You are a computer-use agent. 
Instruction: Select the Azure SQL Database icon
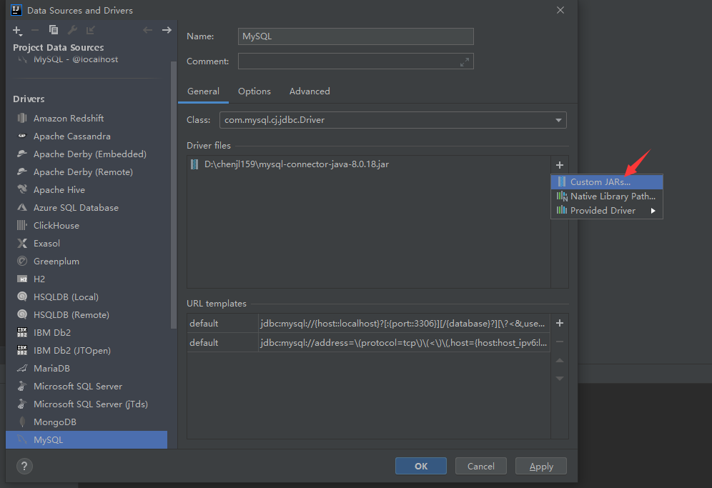click(21, 207)
